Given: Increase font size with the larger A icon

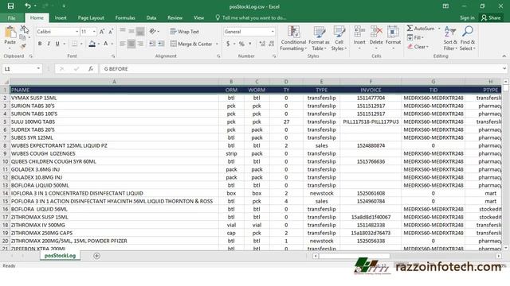Looking at the screenshot, I should pos(102,32).
